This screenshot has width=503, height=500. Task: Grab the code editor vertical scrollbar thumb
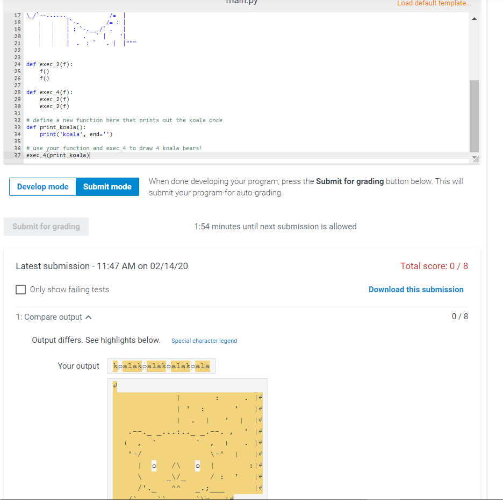click(474, 116)
